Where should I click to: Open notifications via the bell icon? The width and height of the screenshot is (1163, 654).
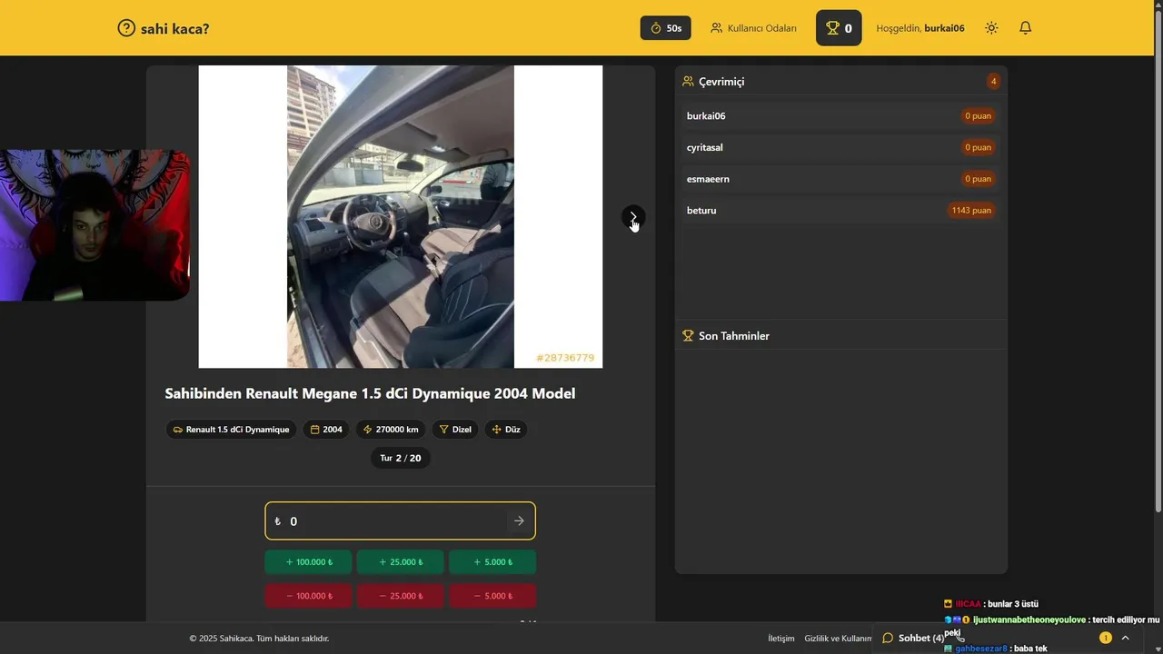tap(1025, 28)
